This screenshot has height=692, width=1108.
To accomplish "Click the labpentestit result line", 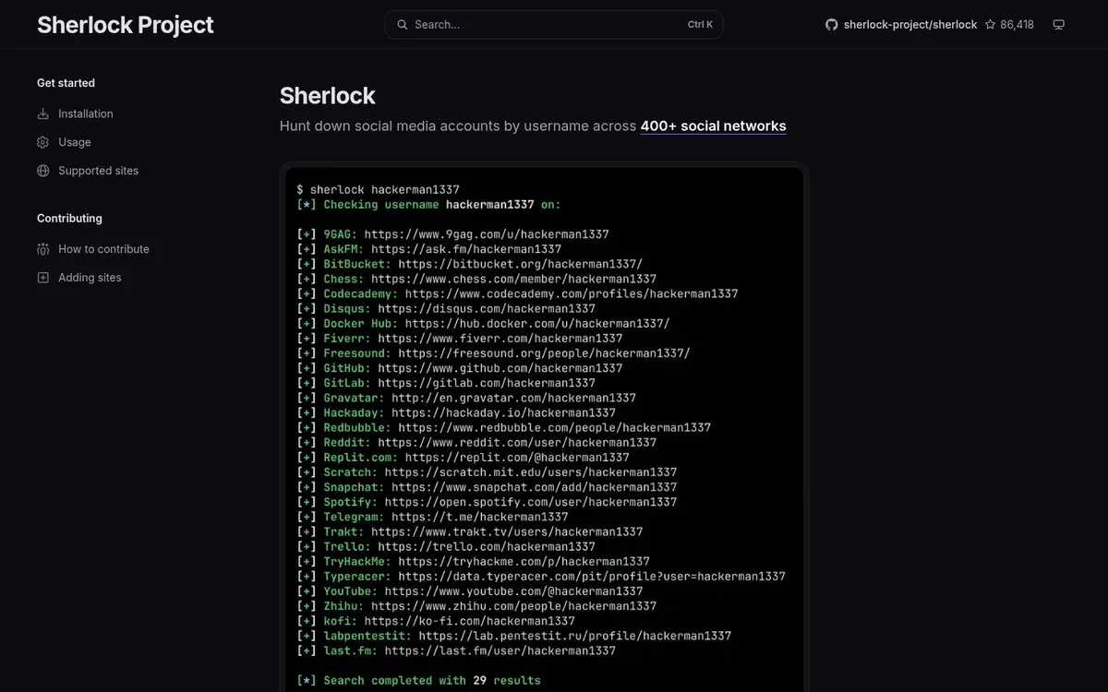I will (x=513, y=636).
